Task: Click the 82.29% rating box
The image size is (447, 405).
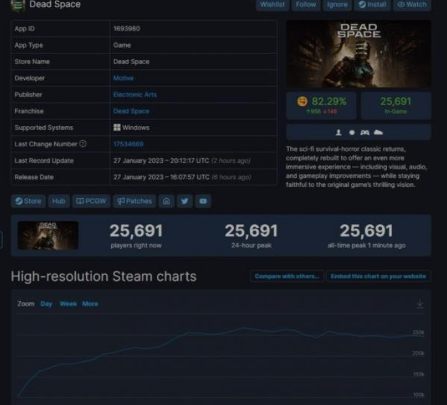Action: coord(322,105)
